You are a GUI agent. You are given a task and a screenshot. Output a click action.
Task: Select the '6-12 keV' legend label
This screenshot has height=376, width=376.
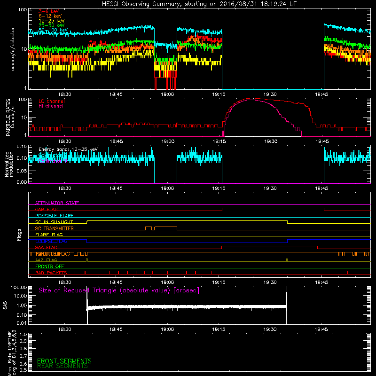[50, 16]
